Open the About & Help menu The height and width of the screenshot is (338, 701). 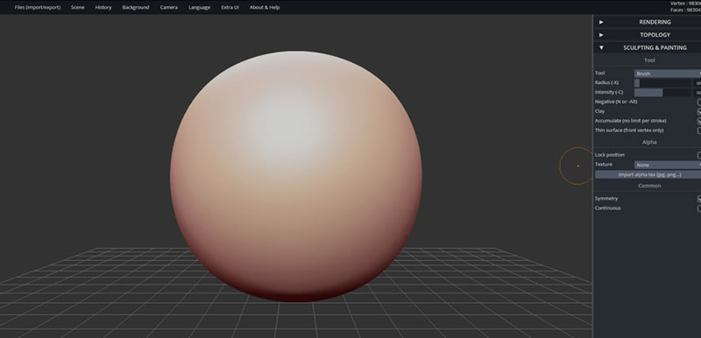265,7
